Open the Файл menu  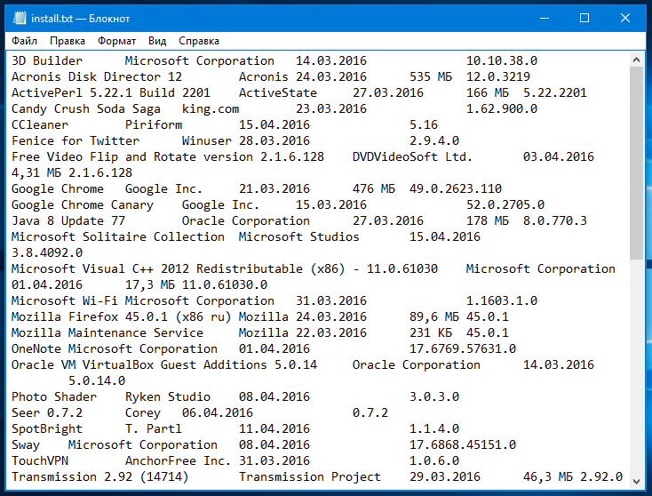pyautogui.click(x=24, y=41)
